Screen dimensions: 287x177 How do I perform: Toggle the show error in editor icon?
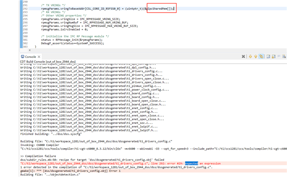[x=261, y=57]
